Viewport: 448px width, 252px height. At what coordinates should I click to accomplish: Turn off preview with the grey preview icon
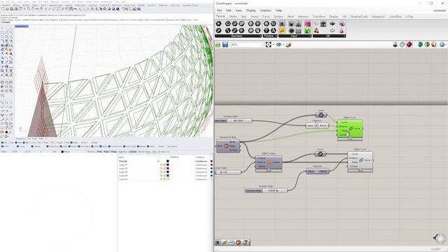point(395,45)
